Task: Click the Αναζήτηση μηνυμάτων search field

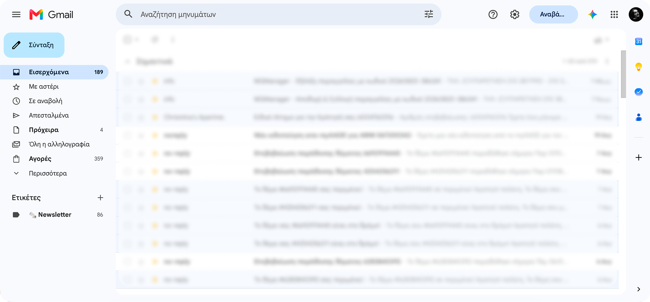Action: tap(278, 14)
